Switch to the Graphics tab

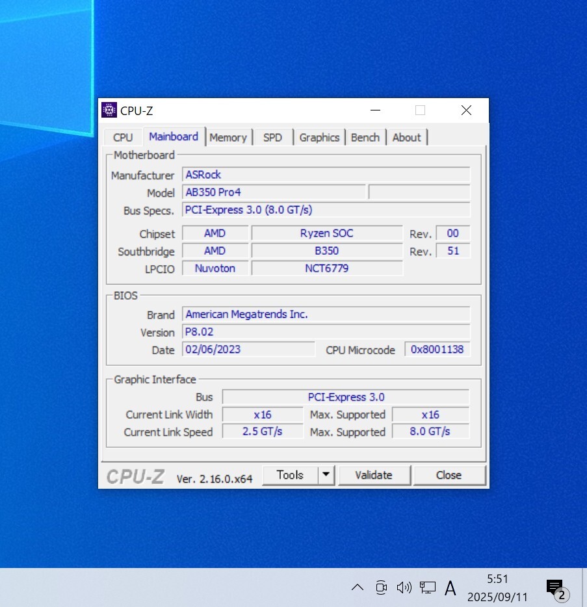pyautogui.click(x=319, y=137)
